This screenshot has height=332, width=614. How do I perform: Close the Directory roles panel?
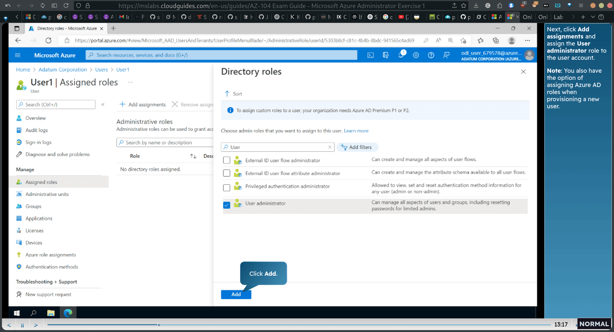pos(523,72)
